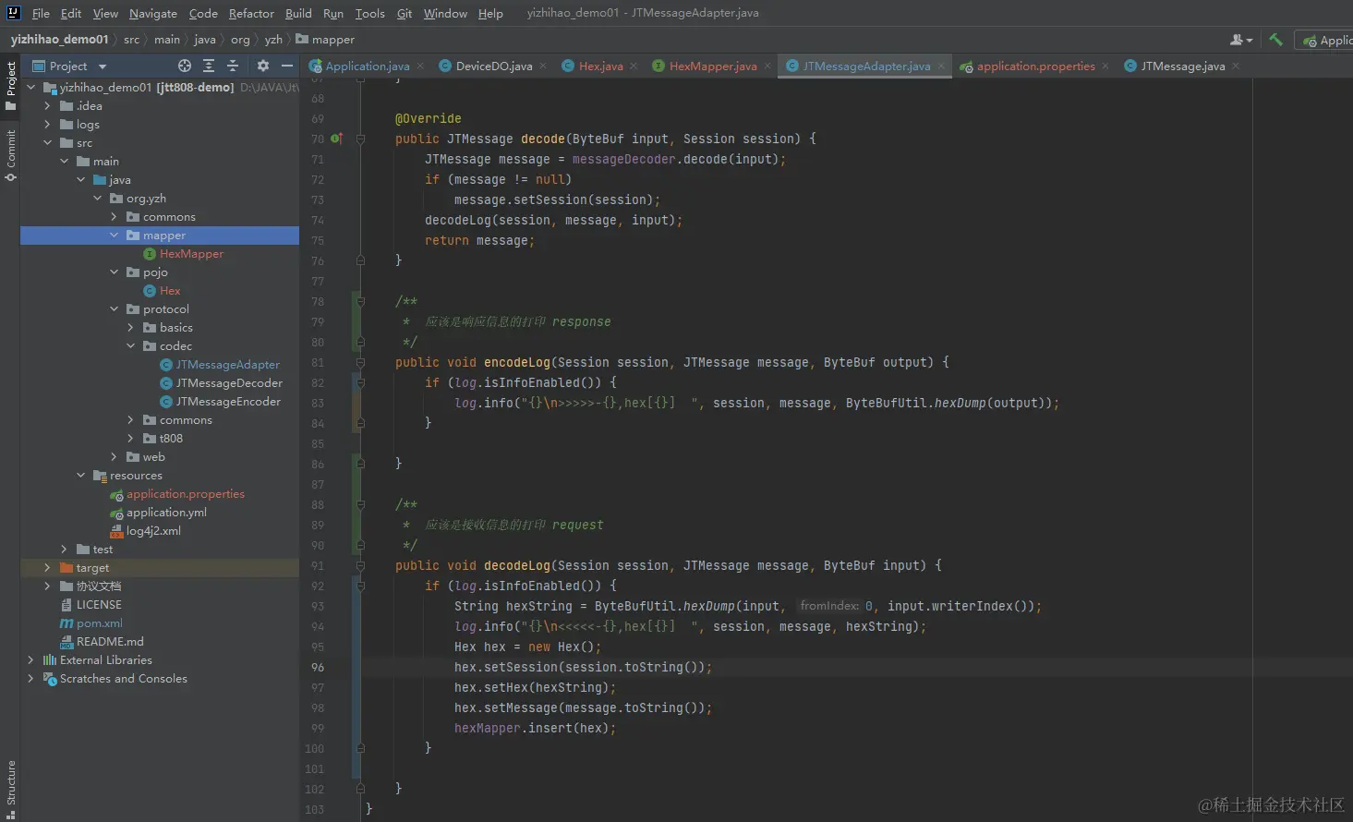Expand the target folder

pos(47,568)
